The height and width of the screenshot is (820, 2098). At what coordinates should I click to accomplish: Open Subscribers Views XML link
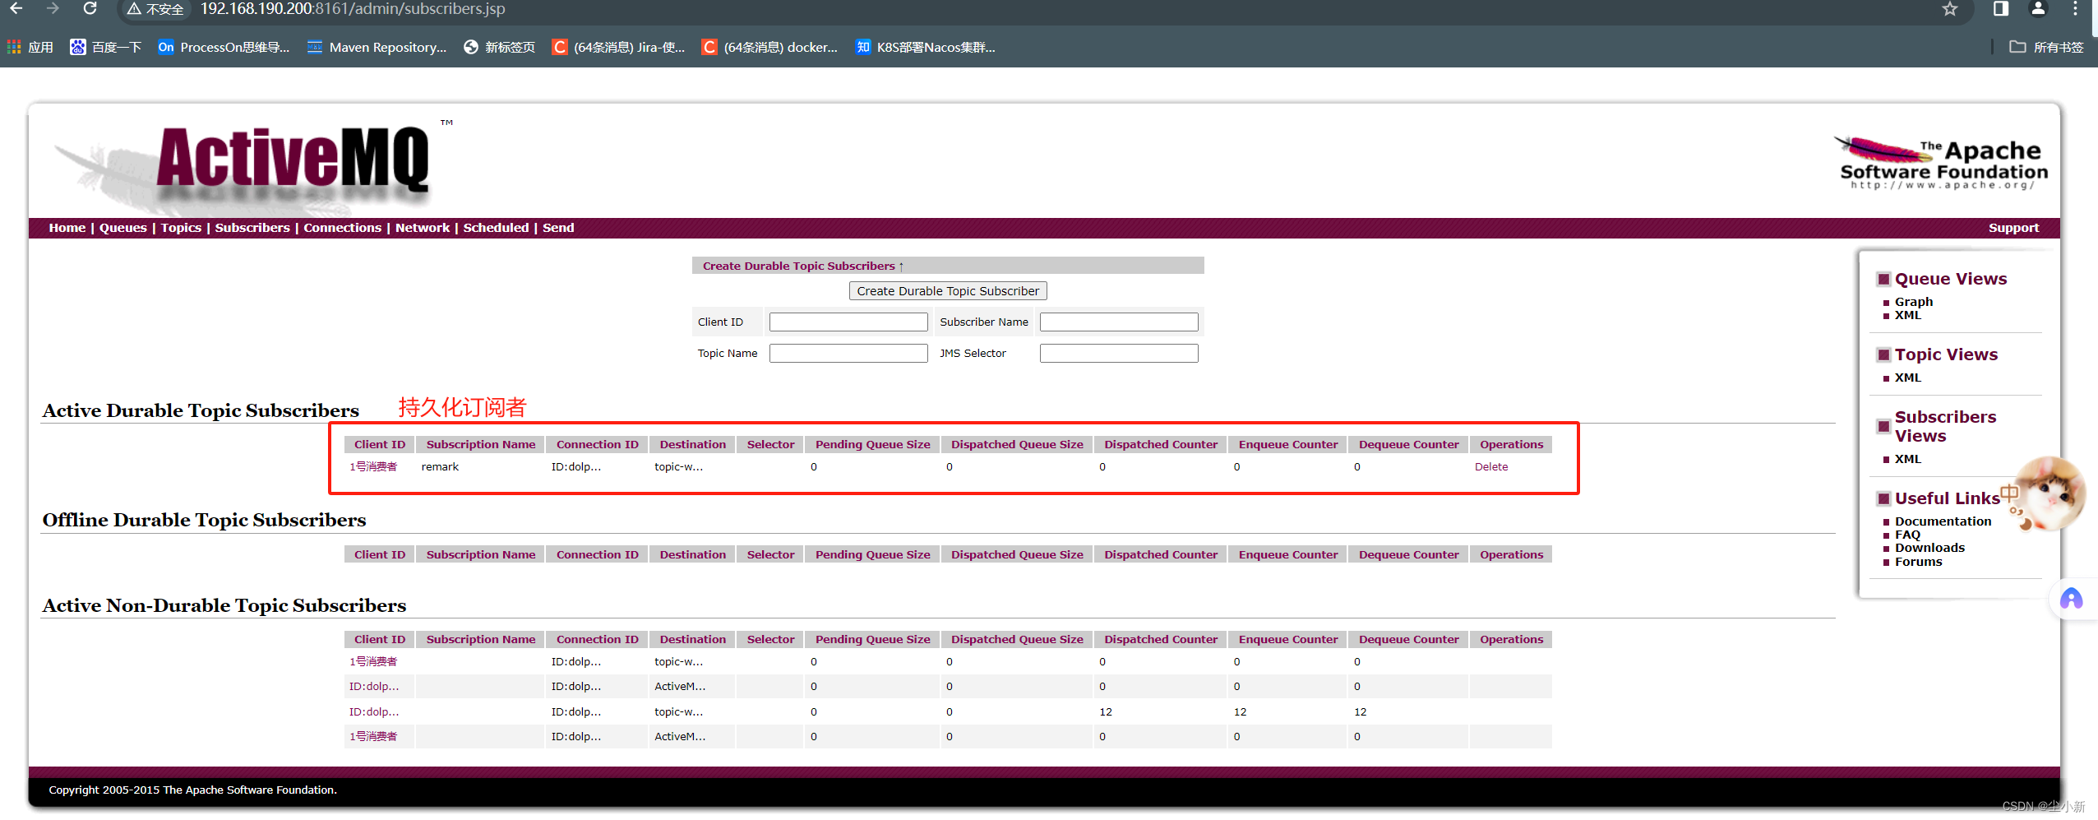coord(1908,459)
